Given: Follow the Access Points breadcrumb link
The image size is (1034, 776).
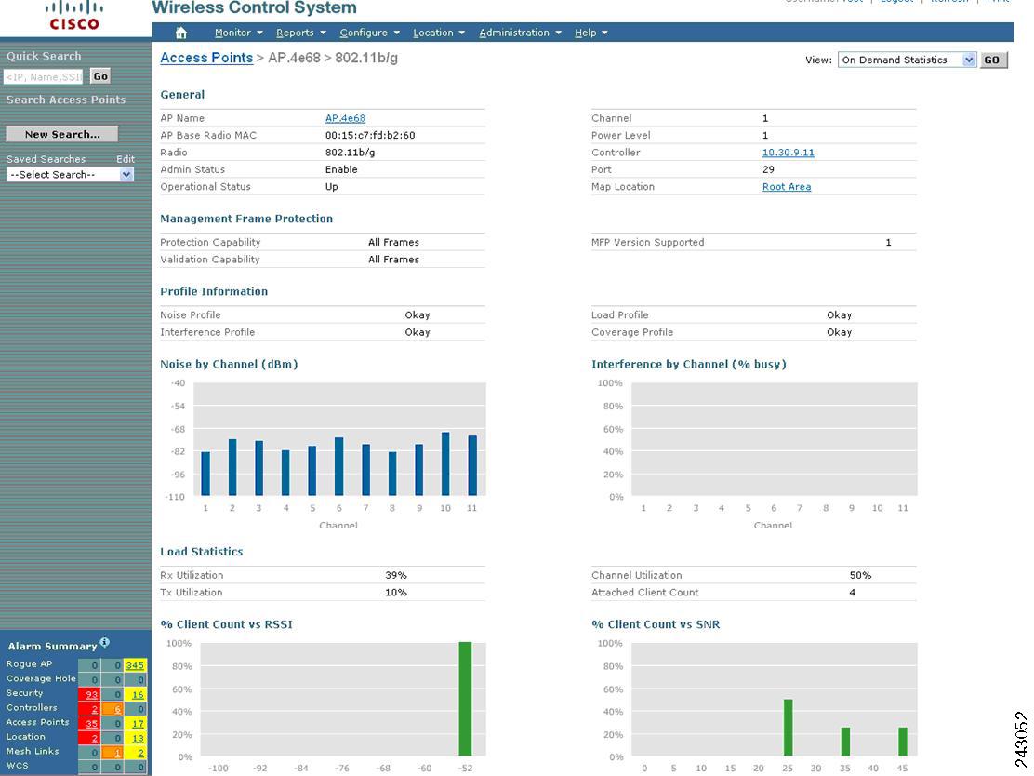Looking at the screenshot, I should coord(206,58).
